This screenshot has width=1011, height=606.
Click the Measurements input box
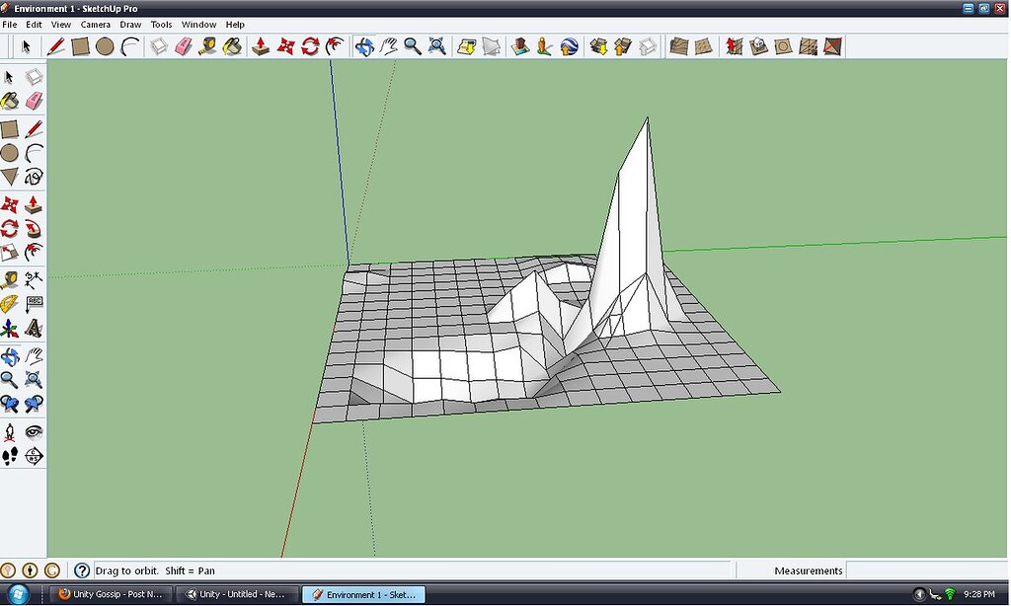[926, 570]
